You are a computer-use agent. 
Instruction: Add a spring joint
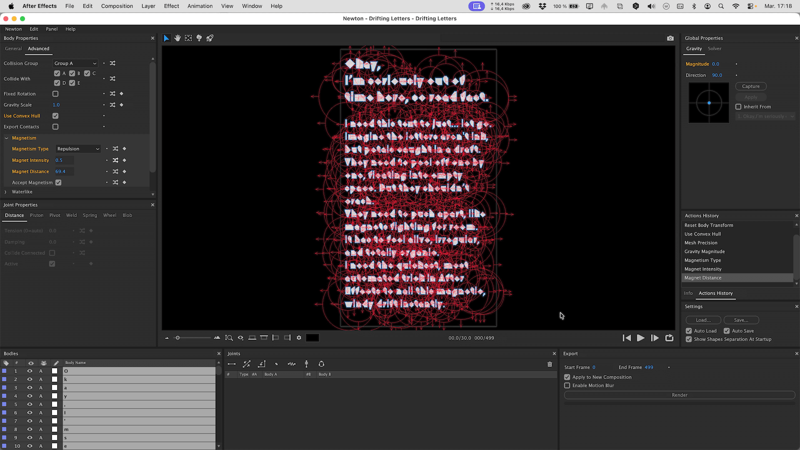(291, 364)
